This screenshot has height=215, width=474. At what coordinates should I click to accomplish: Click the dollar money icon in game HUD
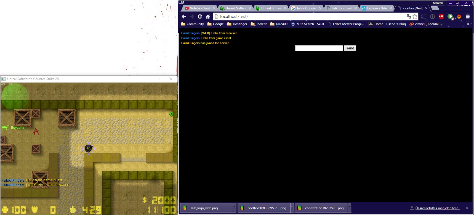point(145,200)
